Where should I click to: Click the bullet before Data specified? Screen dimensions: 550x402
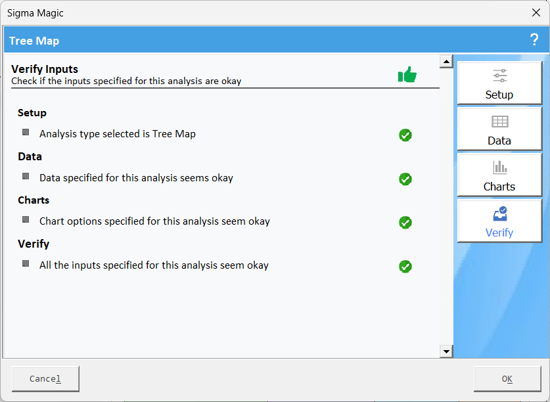(x=26, y=176)
